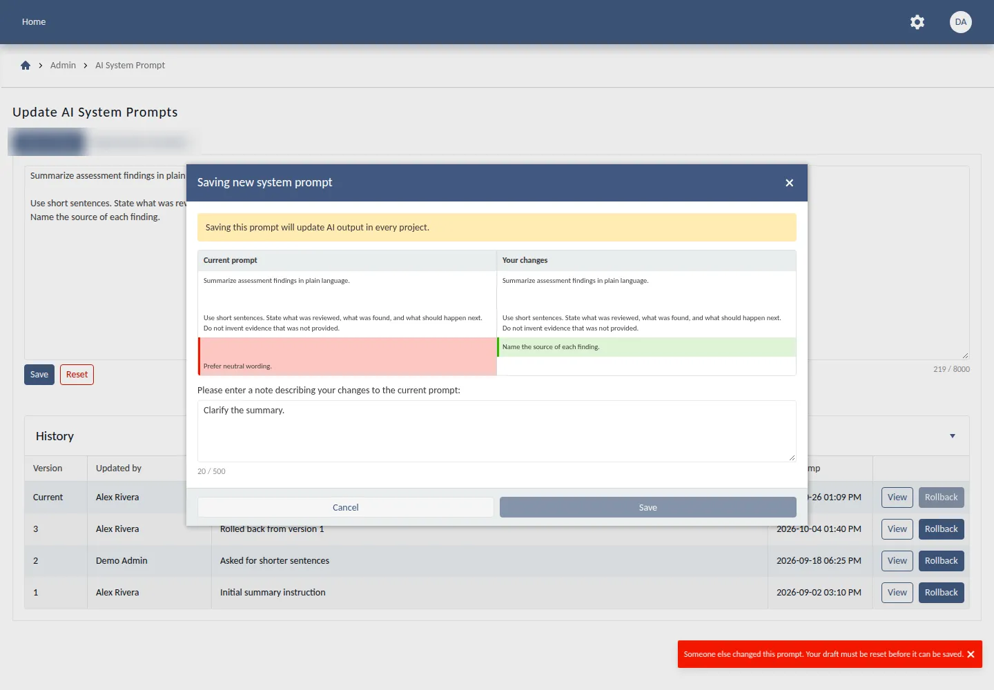This screenshot has width=994, height=690.
Task: Click disabled Rollback in Current row
Action: tap(942, 497)
